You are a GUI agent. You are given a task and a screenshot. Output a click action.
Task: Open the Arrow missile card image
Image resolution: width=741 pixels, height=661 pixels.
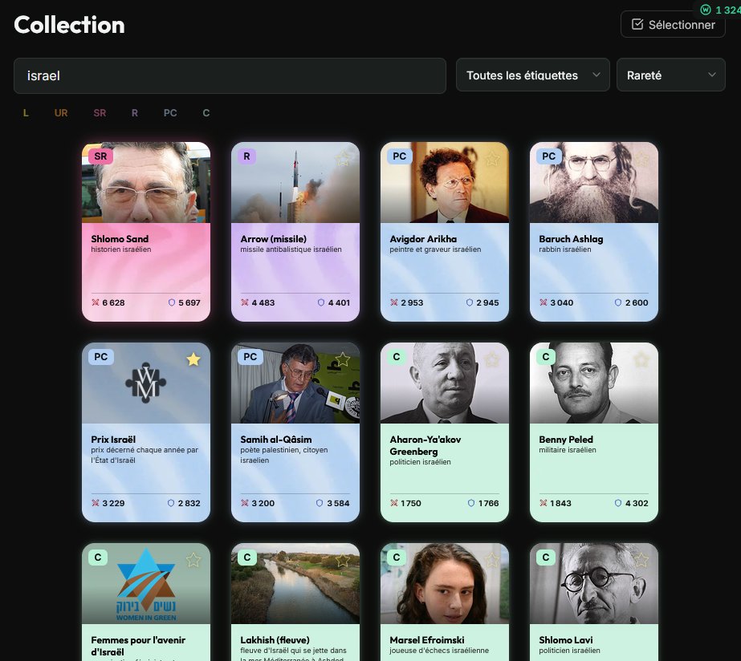[x=295, y=183]
